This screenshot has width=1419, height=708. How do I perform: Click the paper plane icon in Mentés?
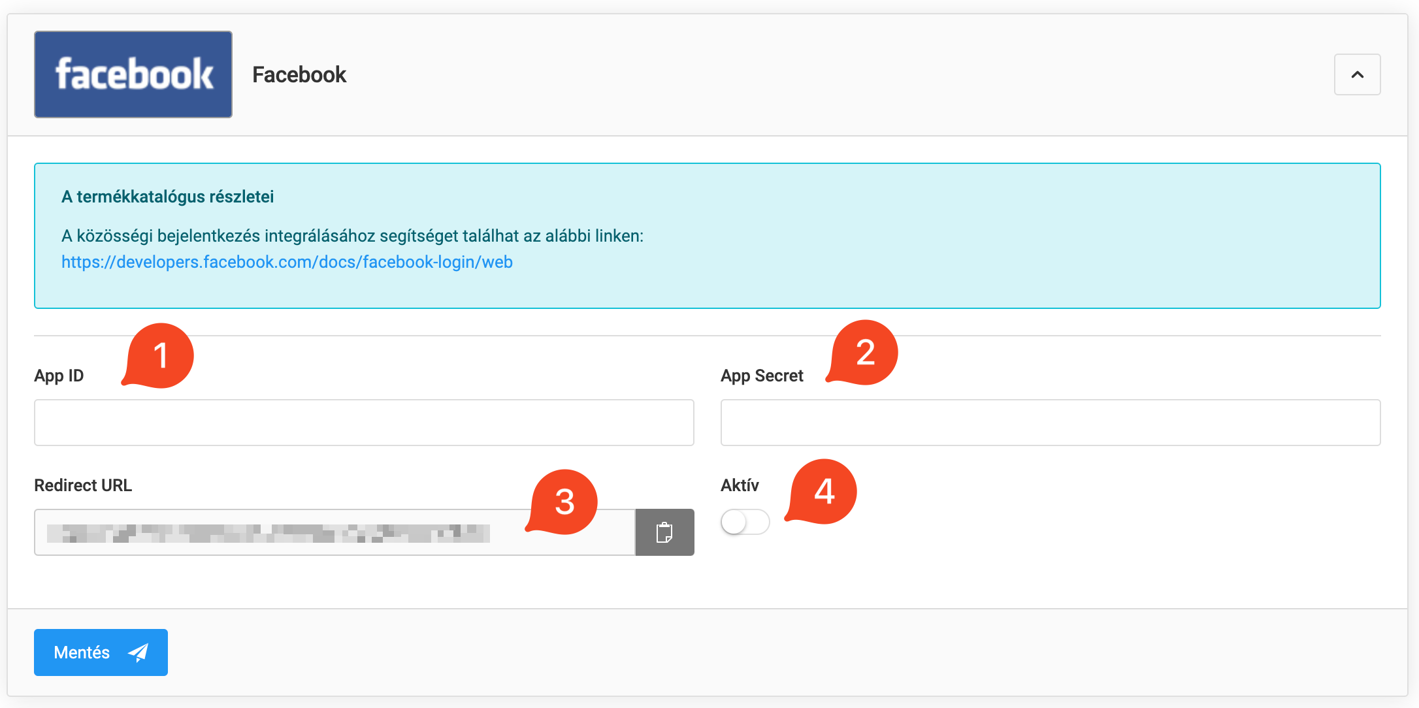(x=139, y=652)
